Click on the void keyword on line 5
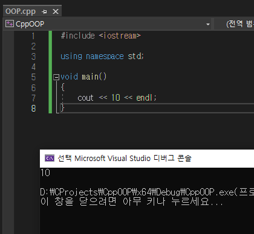Image resolution: width=254 pixels, height=234 pixels. (x=69, y=77)
